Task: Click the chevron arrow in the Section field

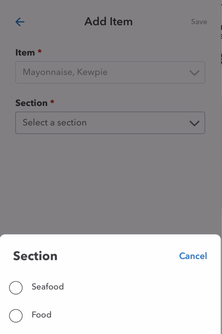Action: coord(194,123)
